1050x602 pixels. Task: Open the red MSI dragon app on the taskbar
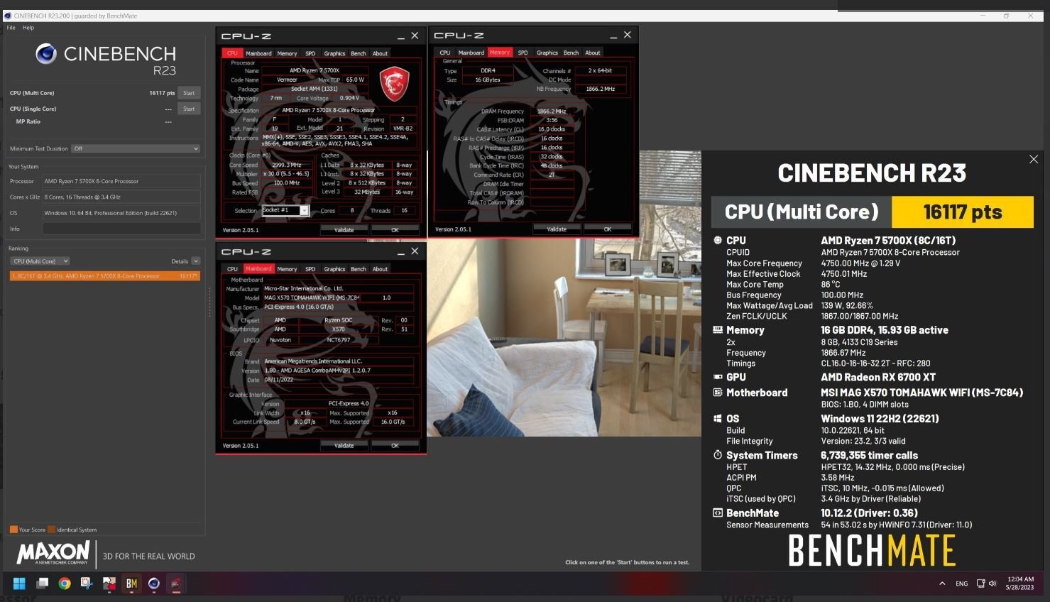click(175, 584)
